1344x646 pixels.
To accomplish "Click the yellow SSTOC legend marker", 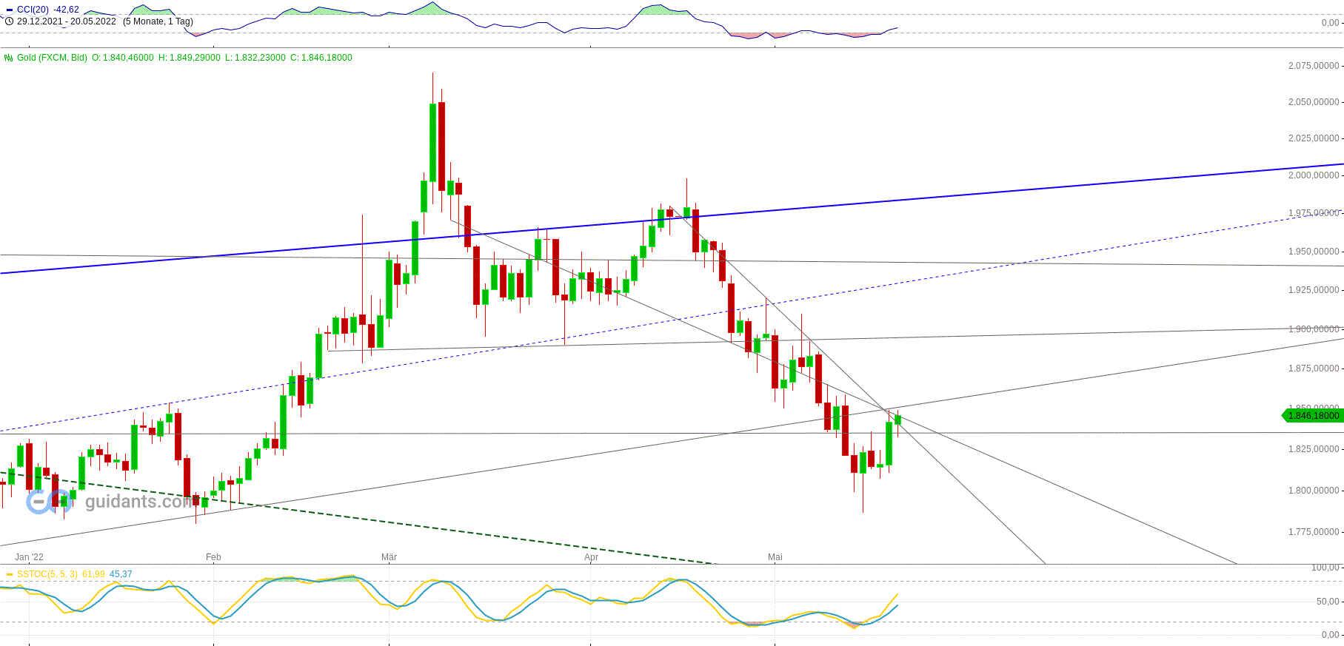I will (9, 574).
